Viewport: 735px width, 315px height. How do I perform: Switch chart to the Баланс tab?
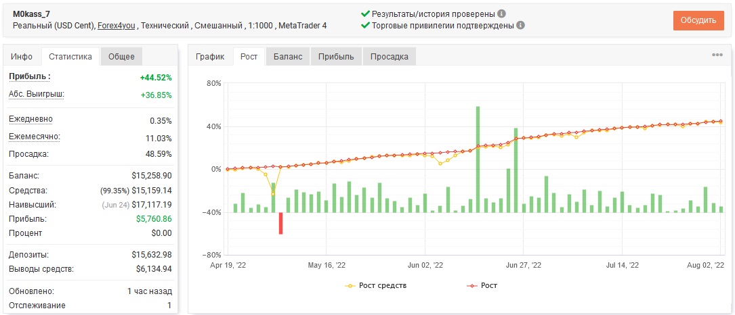point(288,57)
